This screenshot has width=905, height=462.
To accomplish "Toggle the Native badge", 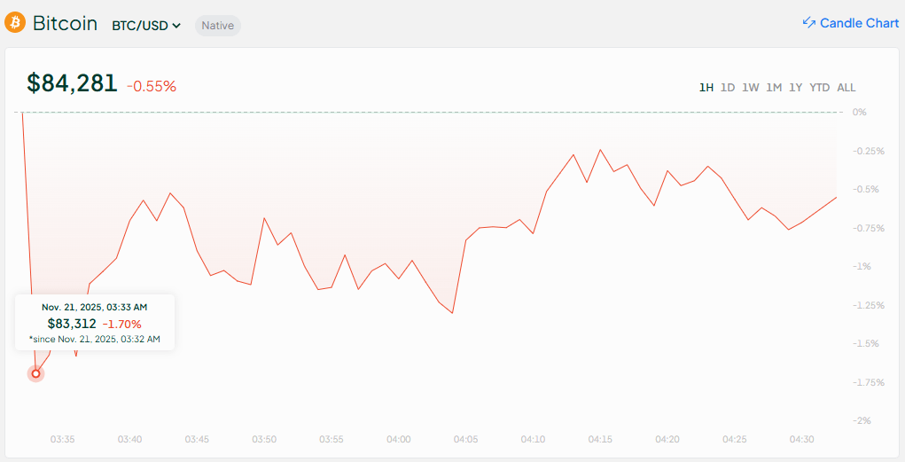I will pyautogui.click(x=217, y=26).
